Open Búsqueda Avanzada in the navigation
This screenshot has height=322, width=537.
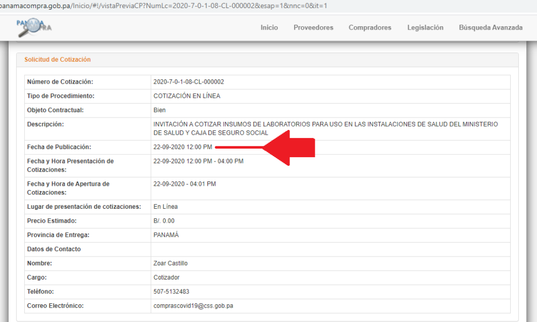tap(491, 28)
